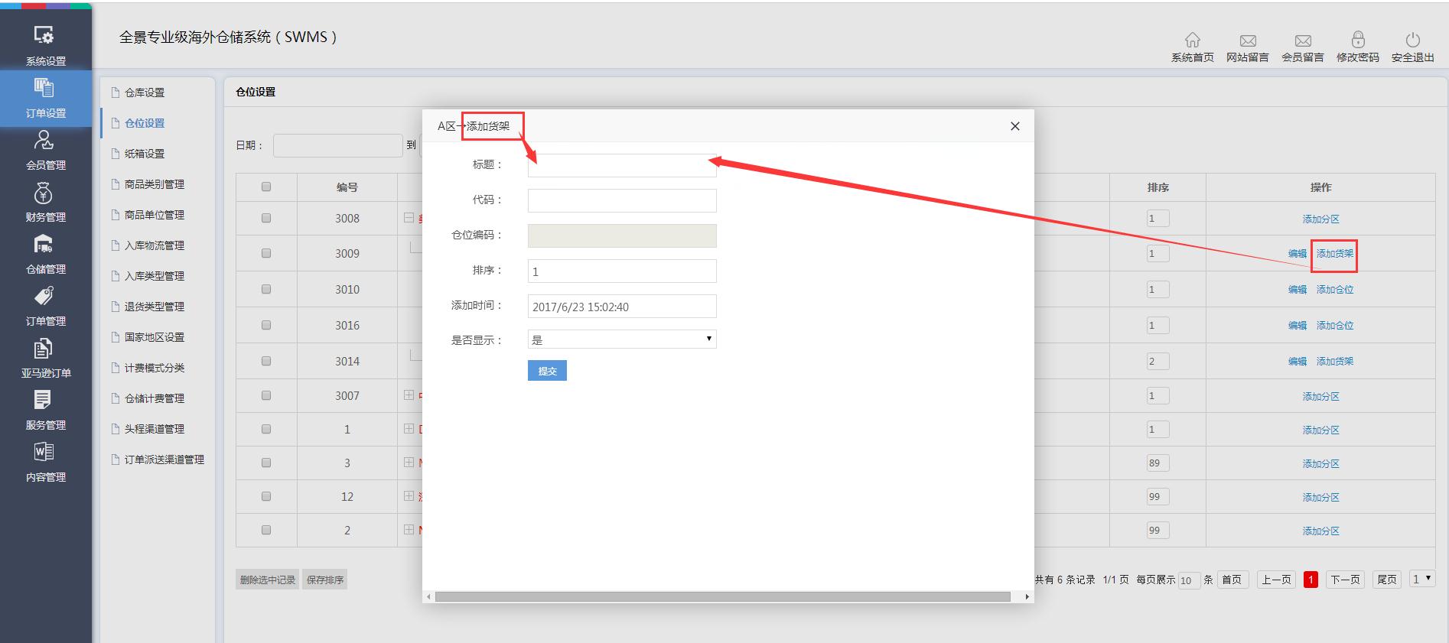
Task: Click the 标题 input field
Action: pyautogui.click(x=621, y=166)
